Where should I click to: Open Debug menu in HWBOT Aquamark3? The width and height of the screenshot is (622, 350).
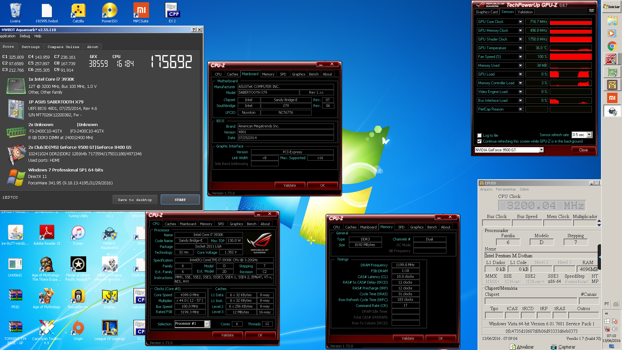[25, 36]
